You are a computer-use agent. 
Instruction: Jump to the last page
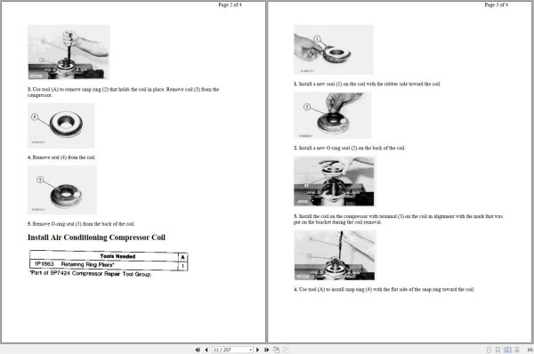point(267,350)
